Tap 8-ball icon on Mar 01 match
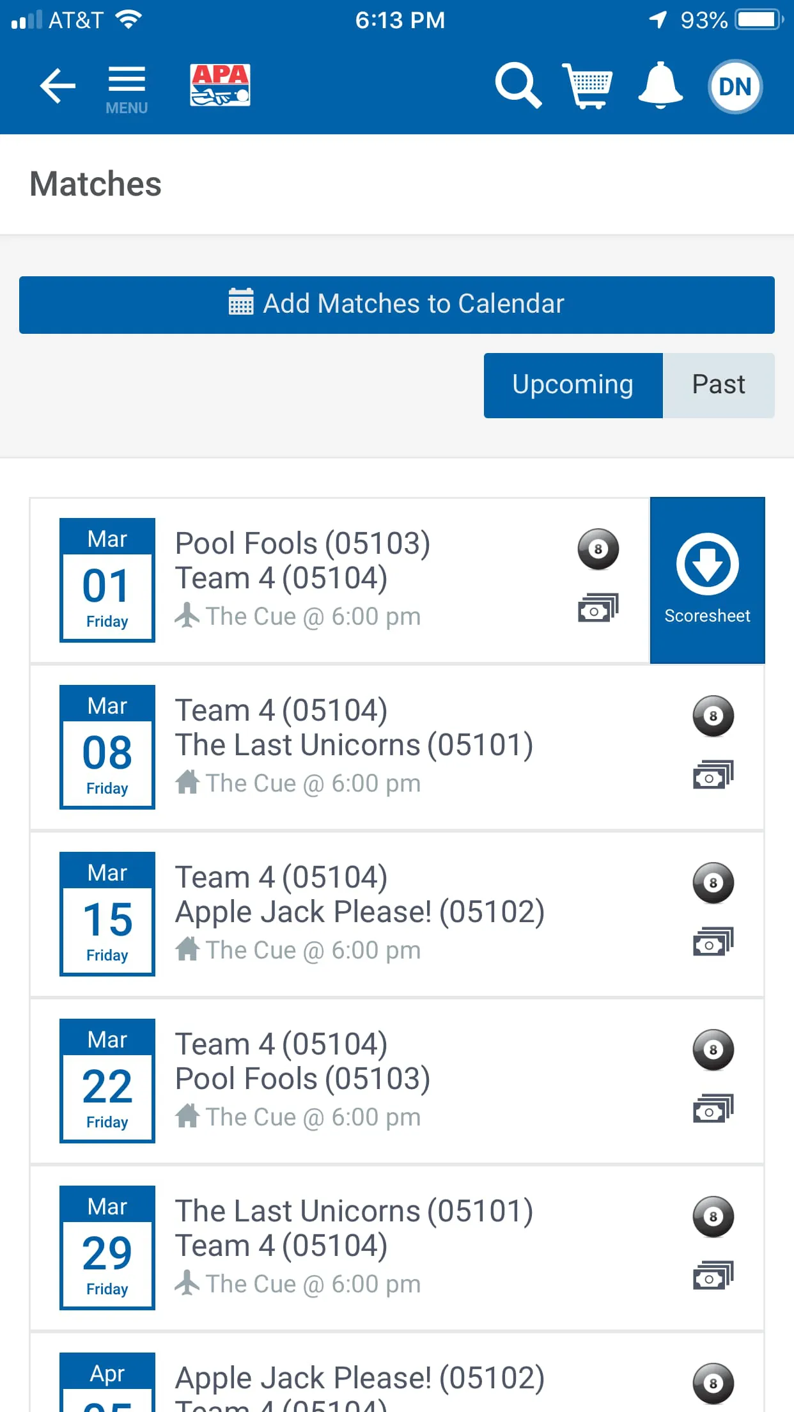Image resolution: width=794 pixels, height=1412 pixels. click(x=598, y=549)
